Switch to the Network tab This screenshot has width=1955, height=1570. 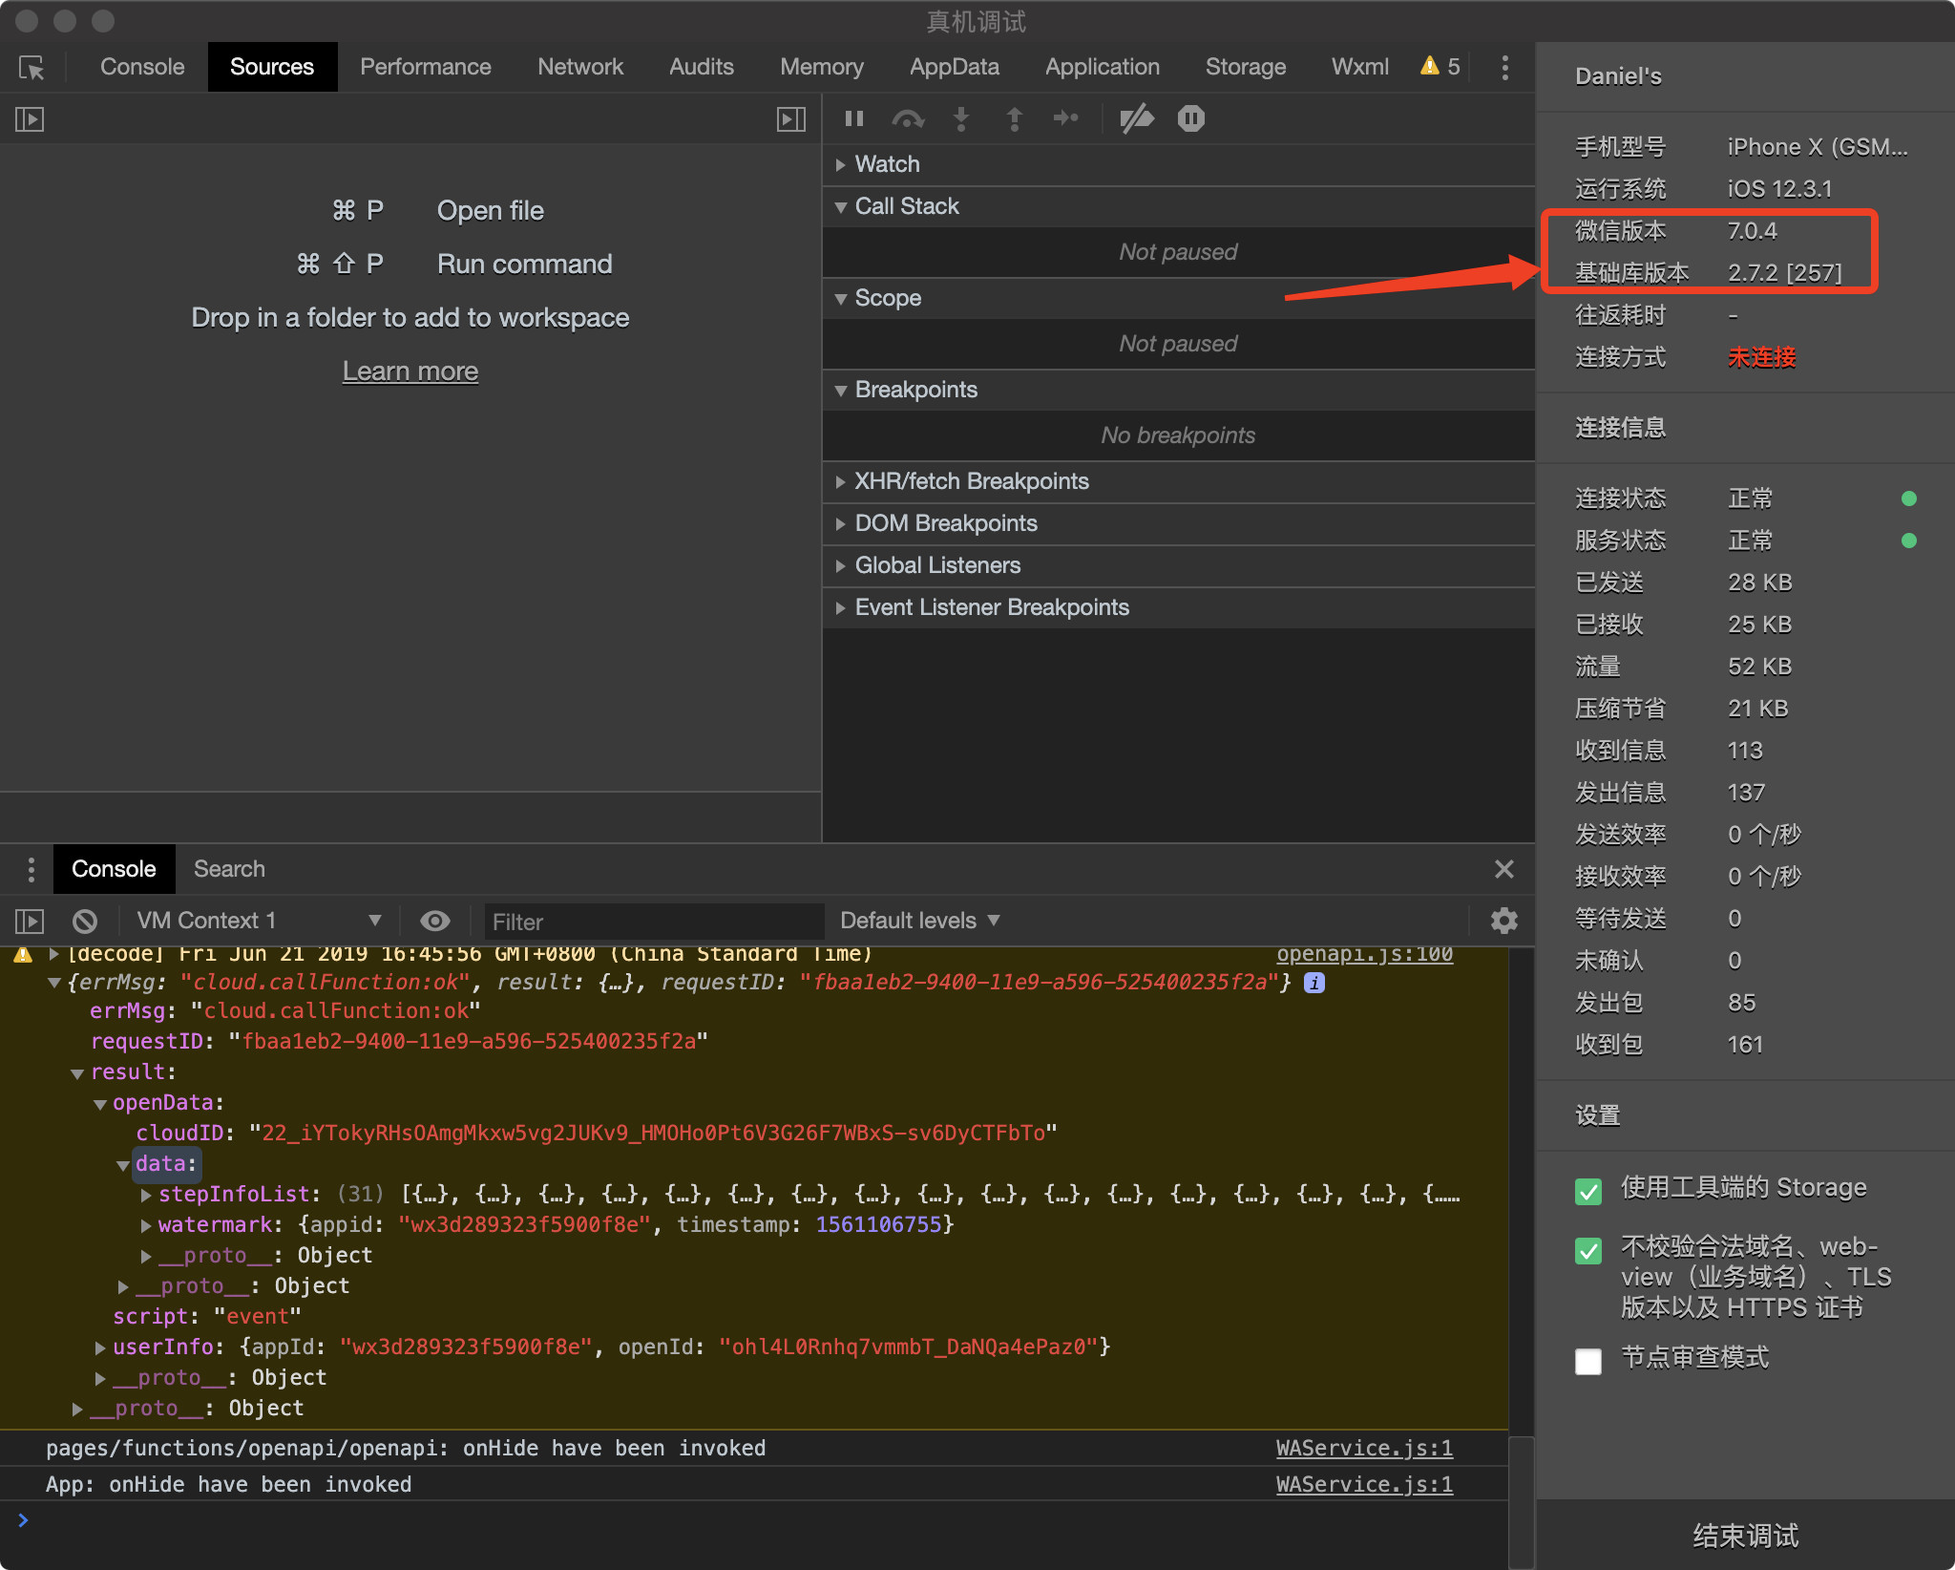click(579, 68)
